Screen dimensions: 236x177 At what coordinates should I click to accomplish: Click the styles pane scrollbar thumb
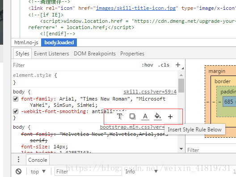coord(181,85)
